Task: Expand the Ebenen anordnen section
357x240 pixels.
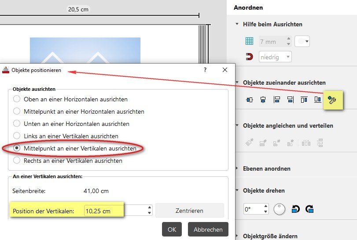Action: tap(237, 168)
